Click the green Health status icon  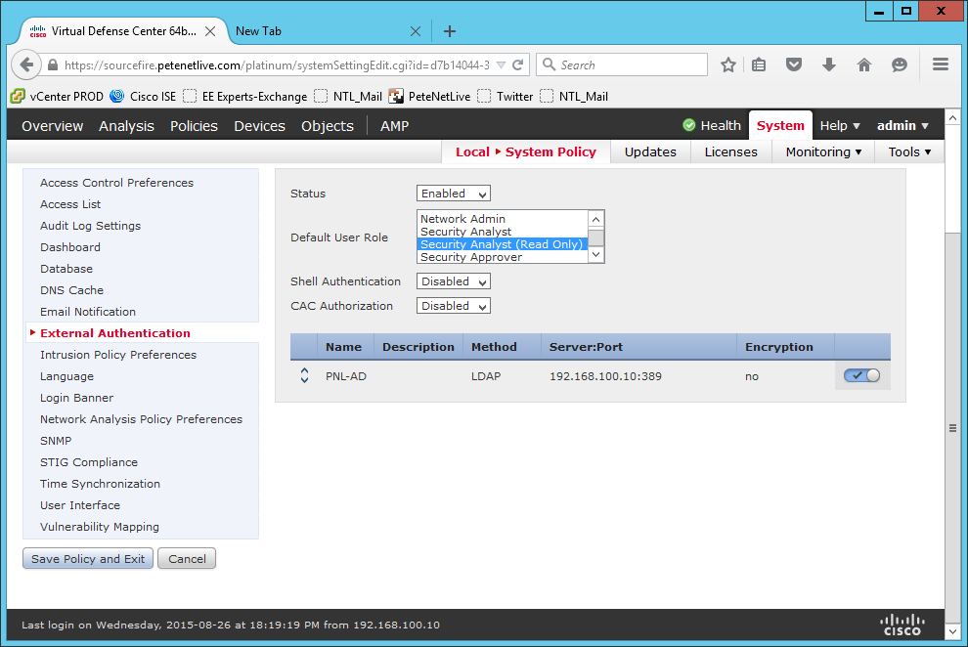click(x=689, y=125)
